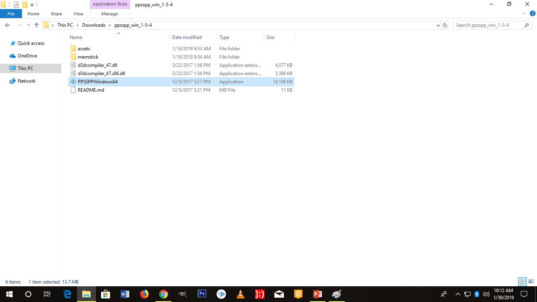Open the assets folder icon

(73, 49)
